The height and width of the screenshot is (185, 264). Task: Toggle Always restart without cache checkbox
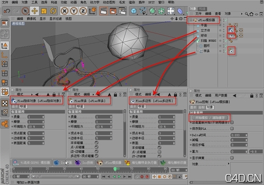[232, 122]
